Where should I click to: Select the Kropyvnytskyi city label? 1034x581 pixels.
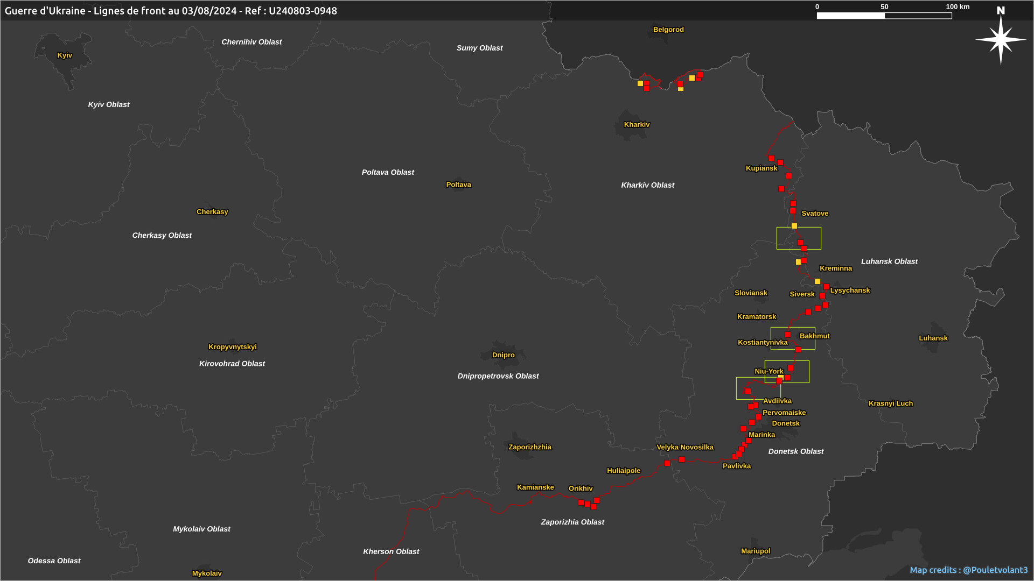coord(232,347)
